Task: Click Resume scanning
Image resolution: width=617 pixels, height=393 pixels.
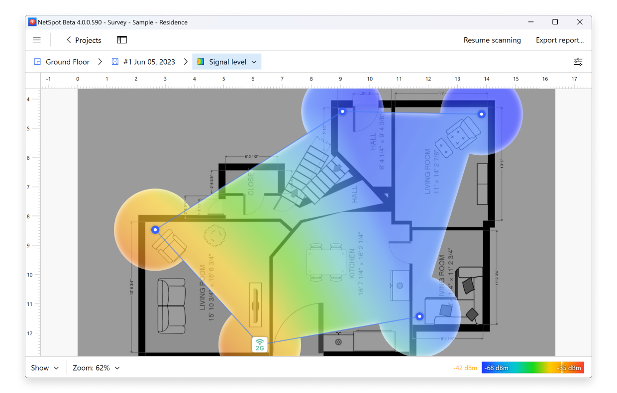Action: tap(492, 40)
